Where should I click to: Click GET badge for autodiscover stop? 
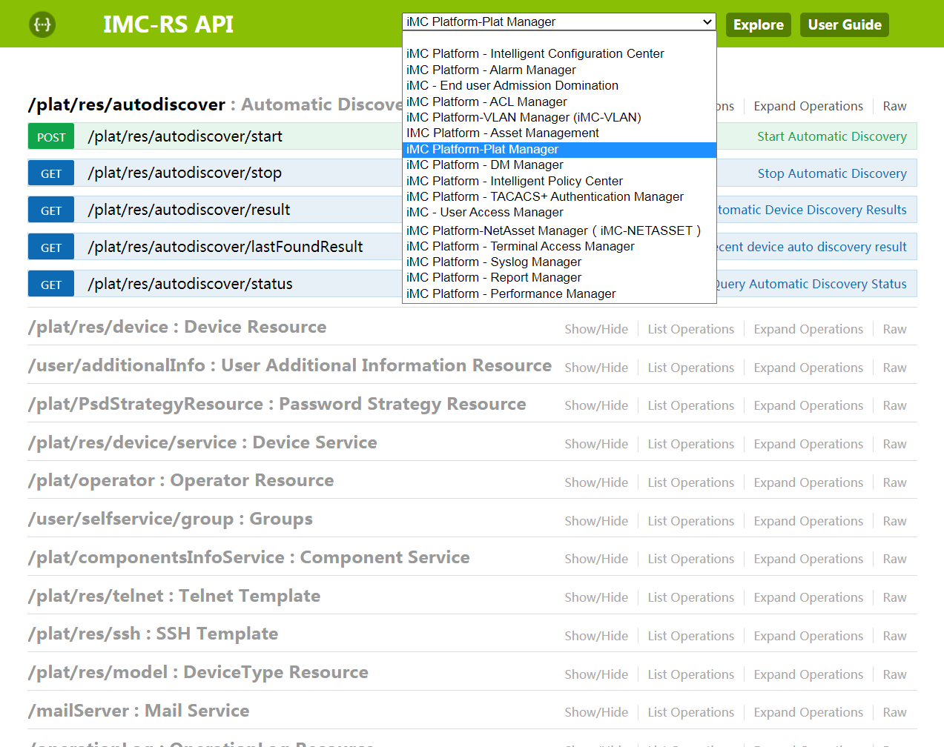(51, 173)
